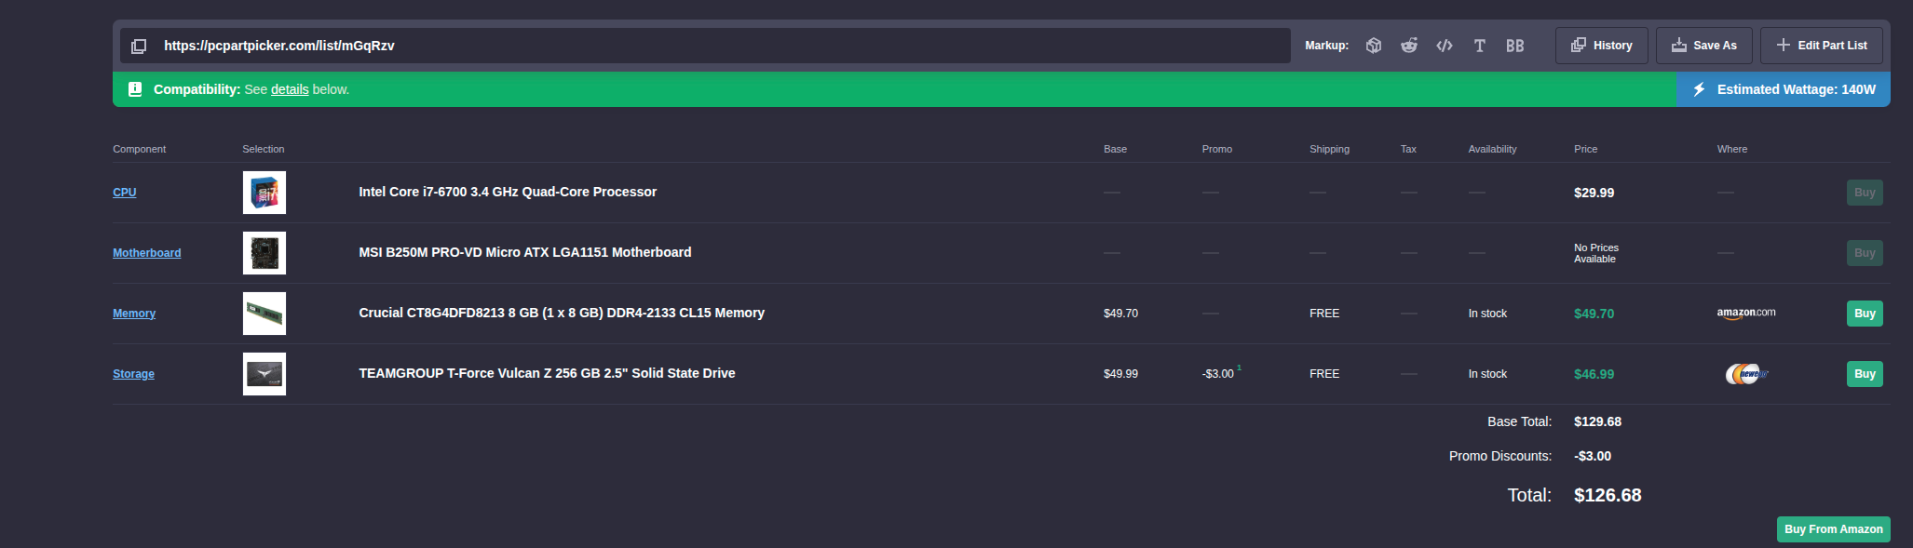This screenshot has width=1913, height=548.
Task: Follow the compatibility details link
Action: click(290, 89)
